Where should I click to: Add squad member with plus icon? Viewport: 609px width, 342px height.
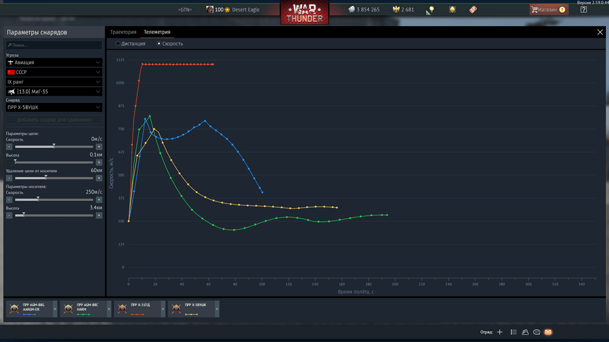pyautogui.click(x=500, y=332)
